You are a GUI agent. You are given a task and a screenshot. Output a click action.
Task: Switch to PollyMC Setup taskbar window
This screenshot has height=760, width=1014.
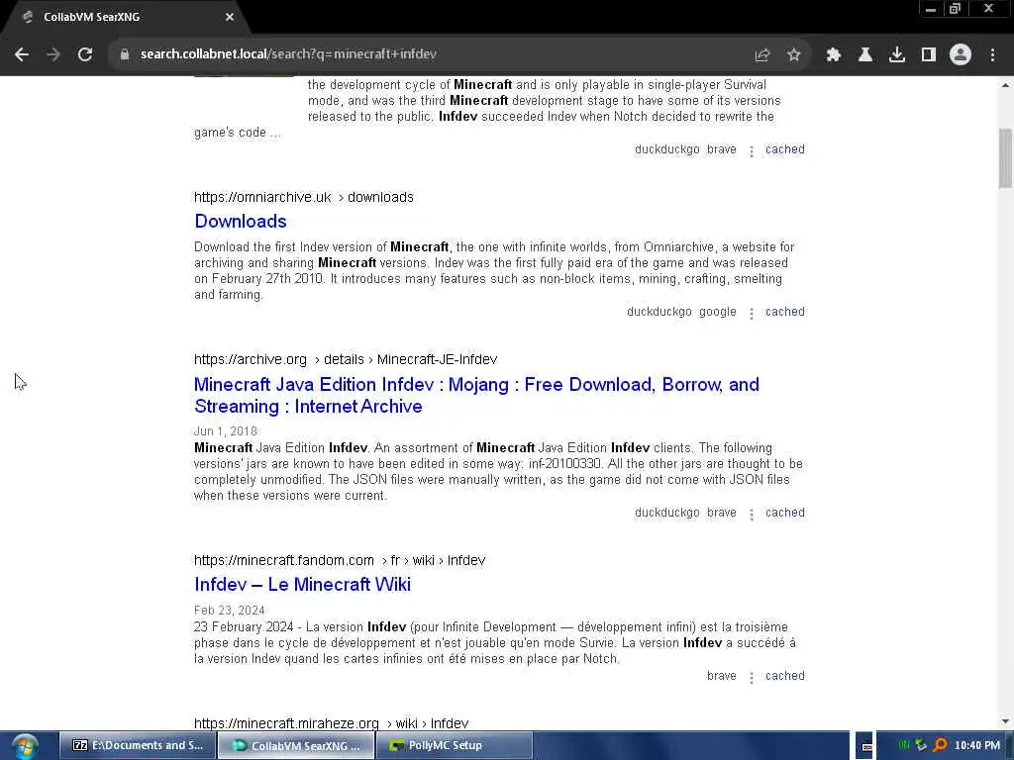coord(454,745)
